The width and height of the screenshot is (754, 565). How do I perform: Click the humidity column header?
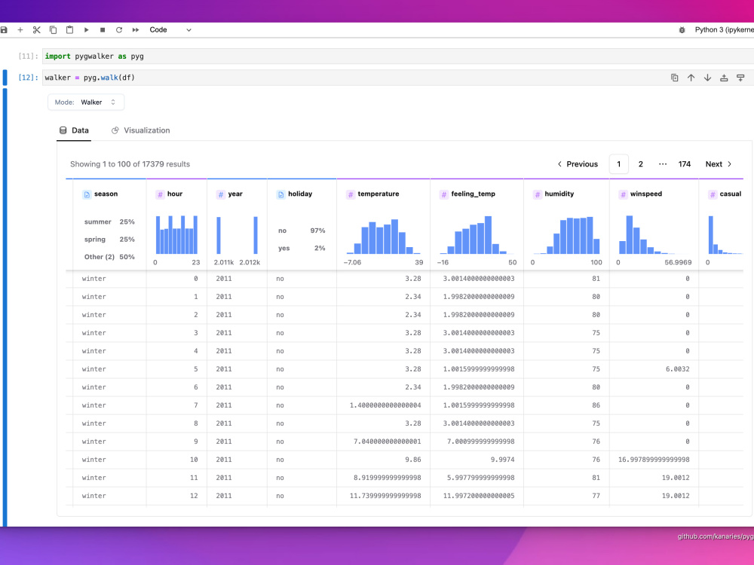pyautogui.click(x=559, y=194)
